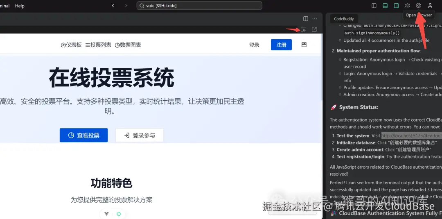
Task: Click the search box showing vote [SSH: txide]
Action: (x=199, y=6)
